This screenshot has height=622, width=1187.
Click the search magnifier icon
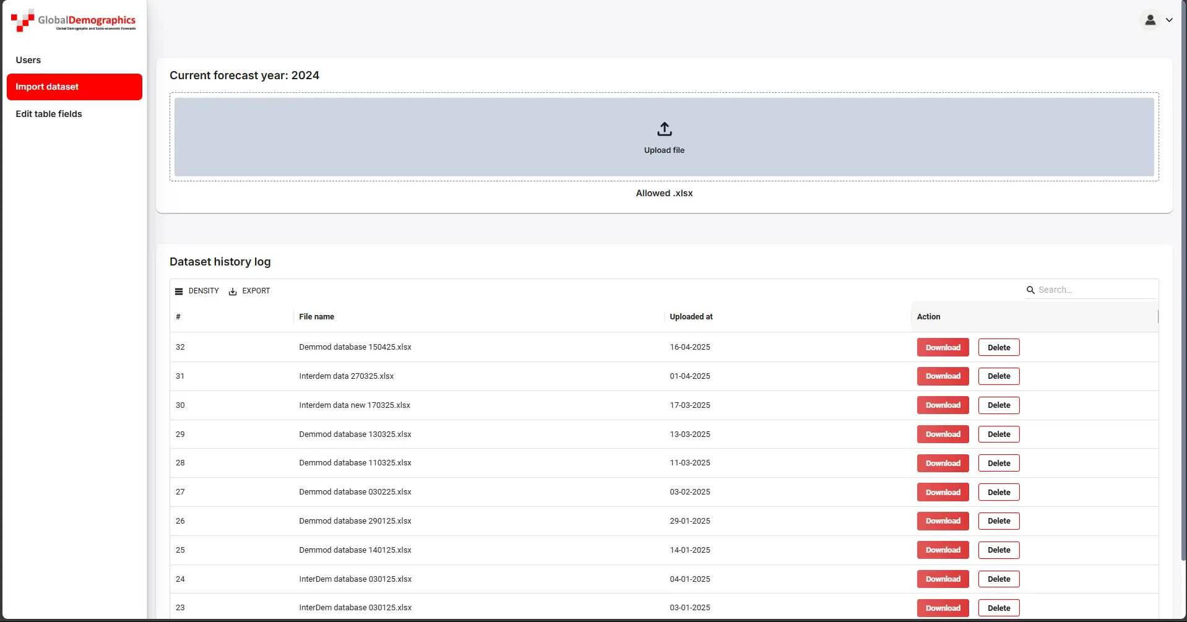pos(1030,290)
